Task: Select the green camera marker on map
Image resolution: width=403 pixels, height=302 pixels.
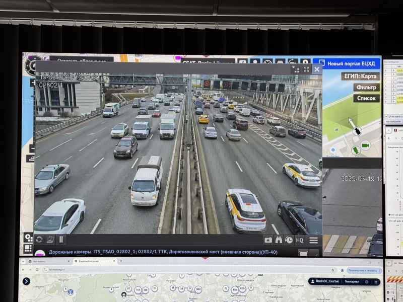Action: pos(365,145)
